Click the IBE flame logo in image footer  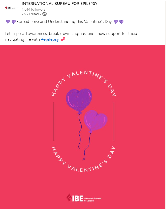[x=69, y=198]
